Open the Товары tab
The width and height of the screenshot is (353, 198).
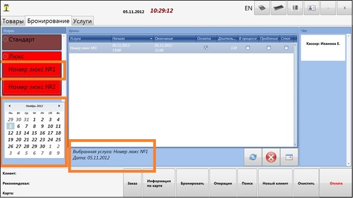(13, 21)
